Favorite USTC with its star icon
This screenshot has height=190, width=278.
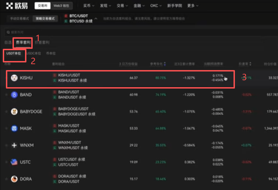click(x=6, y=162)
